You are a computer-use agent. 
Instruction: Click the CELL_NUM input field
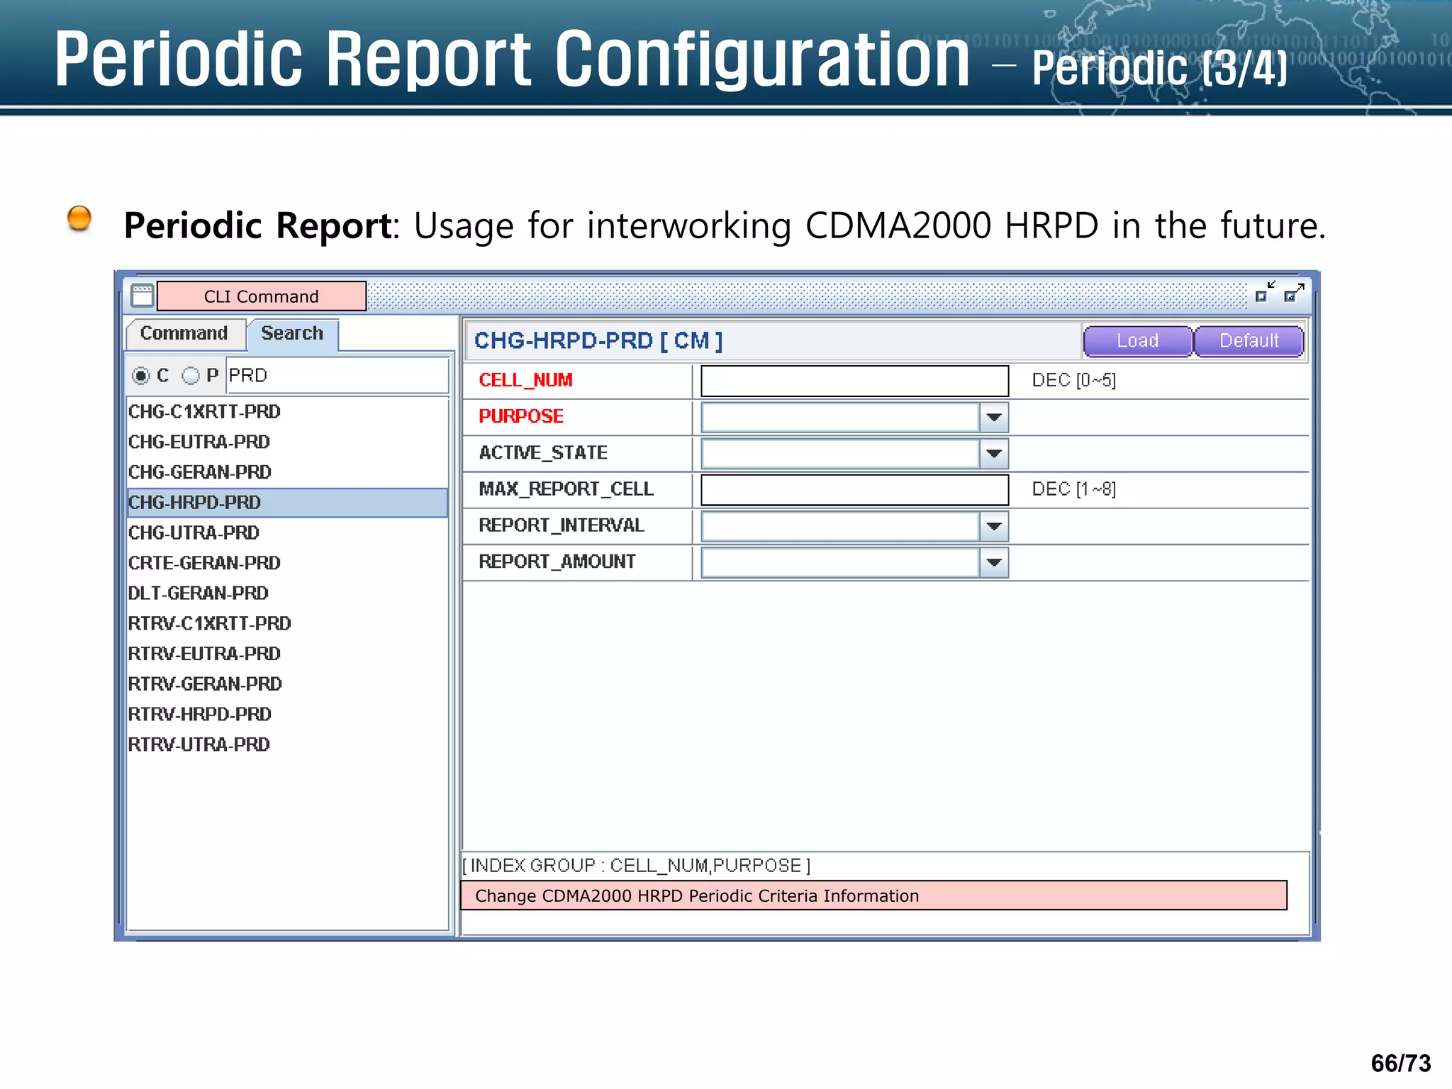click(x=854, y=381)
